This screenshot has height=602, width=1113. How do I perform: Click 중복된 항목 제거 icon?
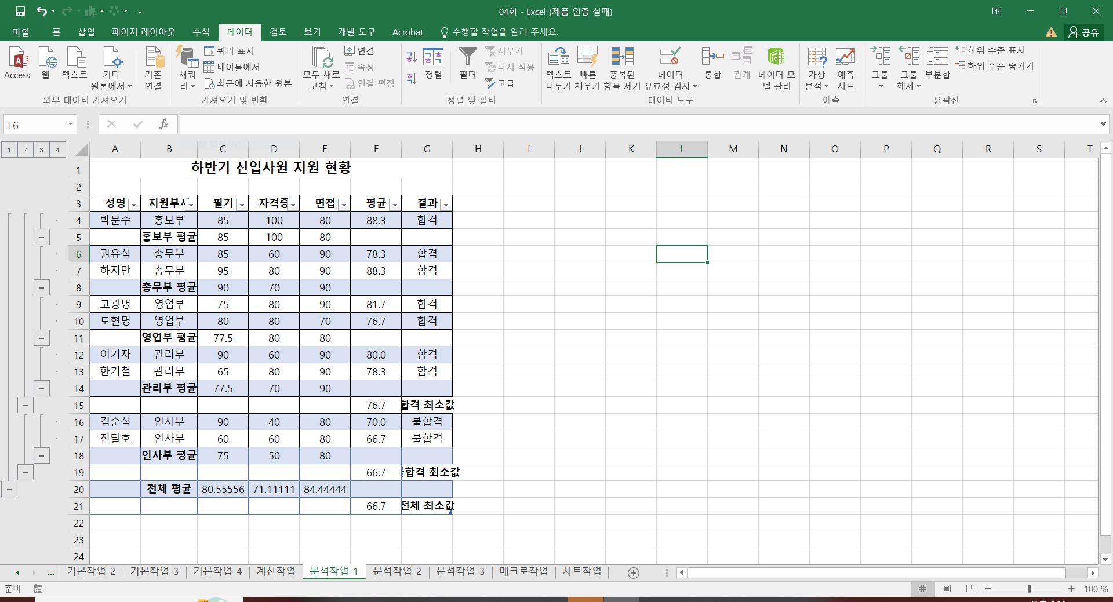tap(622, 58)
